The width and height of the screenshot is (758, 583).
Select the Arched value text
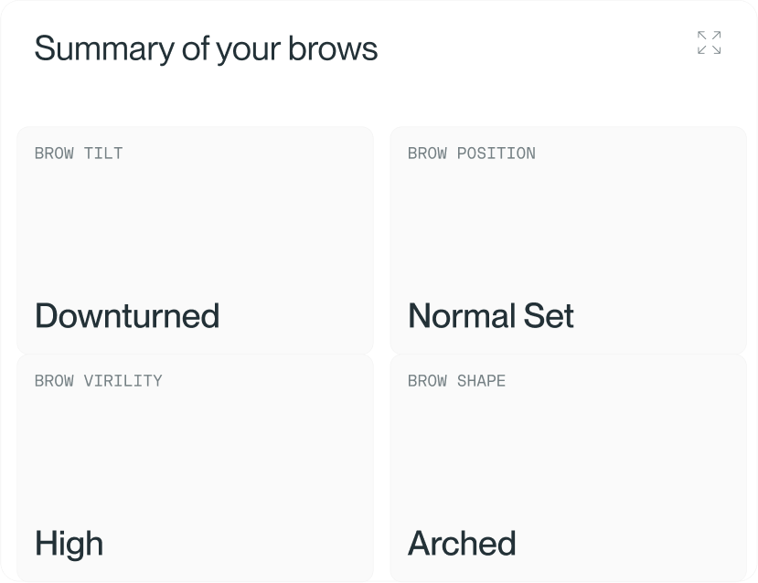click(462, 544)
